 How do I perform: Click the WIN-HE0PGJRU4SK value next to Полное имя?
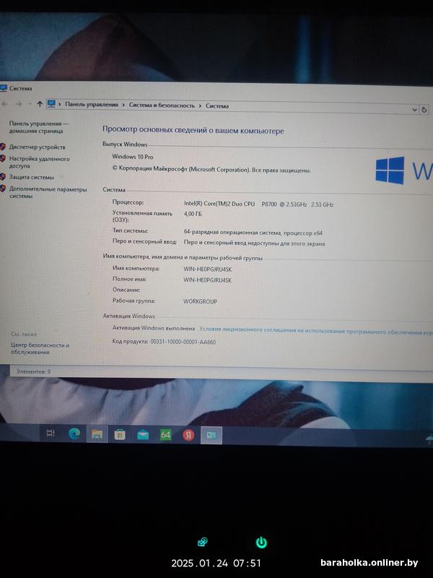click(x=208, y=280)
